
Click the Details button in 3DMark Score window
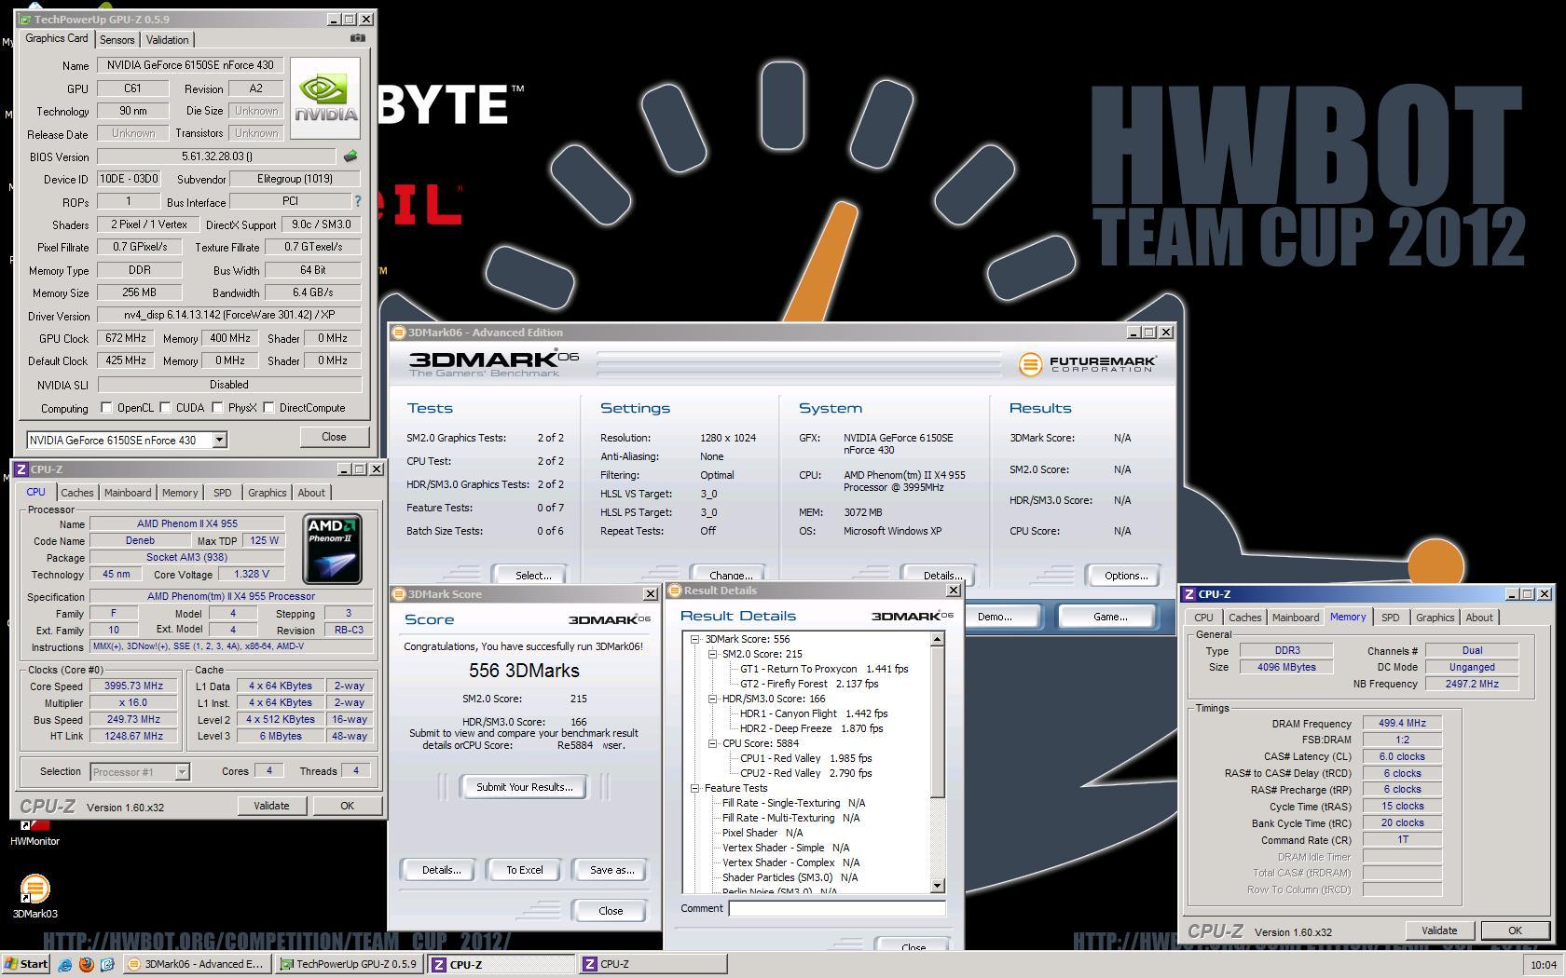tap(441, 870)
